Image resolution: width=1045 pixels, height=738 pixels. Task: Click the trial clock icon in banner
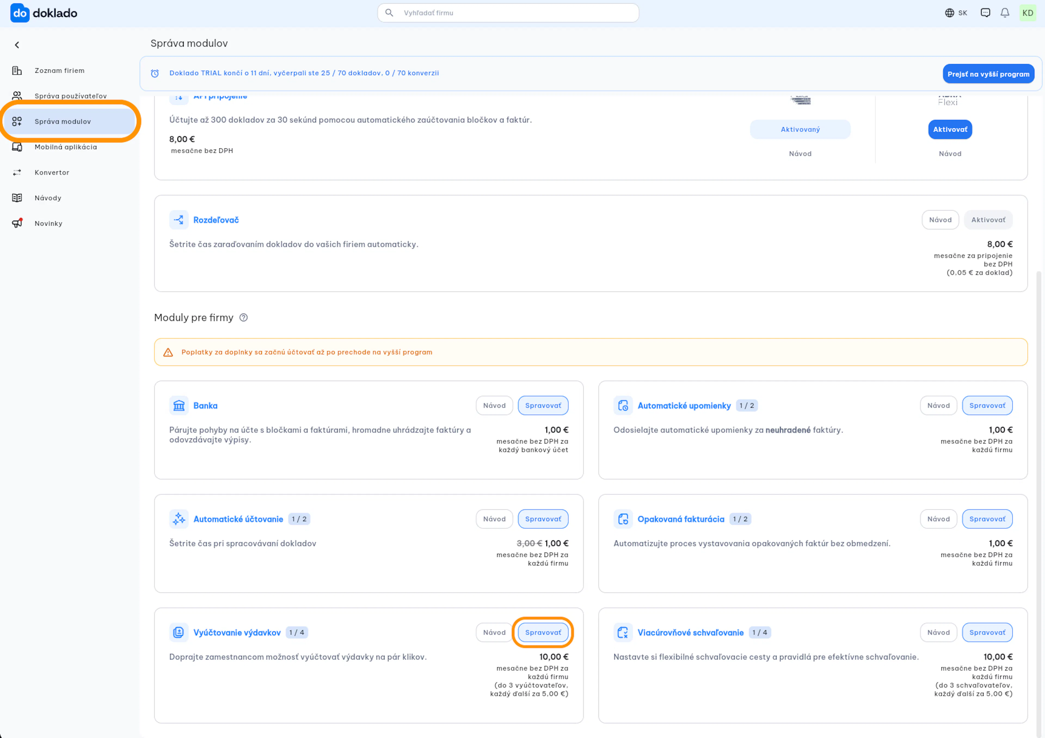[155, 73]
